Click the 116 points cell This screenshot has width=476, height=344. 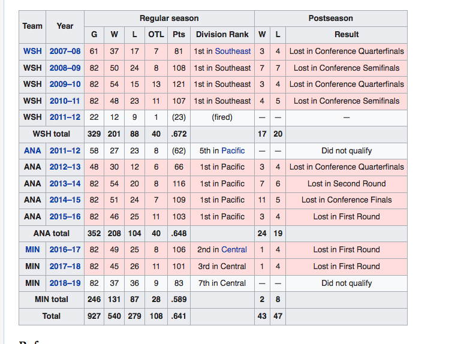coord(179,184)
